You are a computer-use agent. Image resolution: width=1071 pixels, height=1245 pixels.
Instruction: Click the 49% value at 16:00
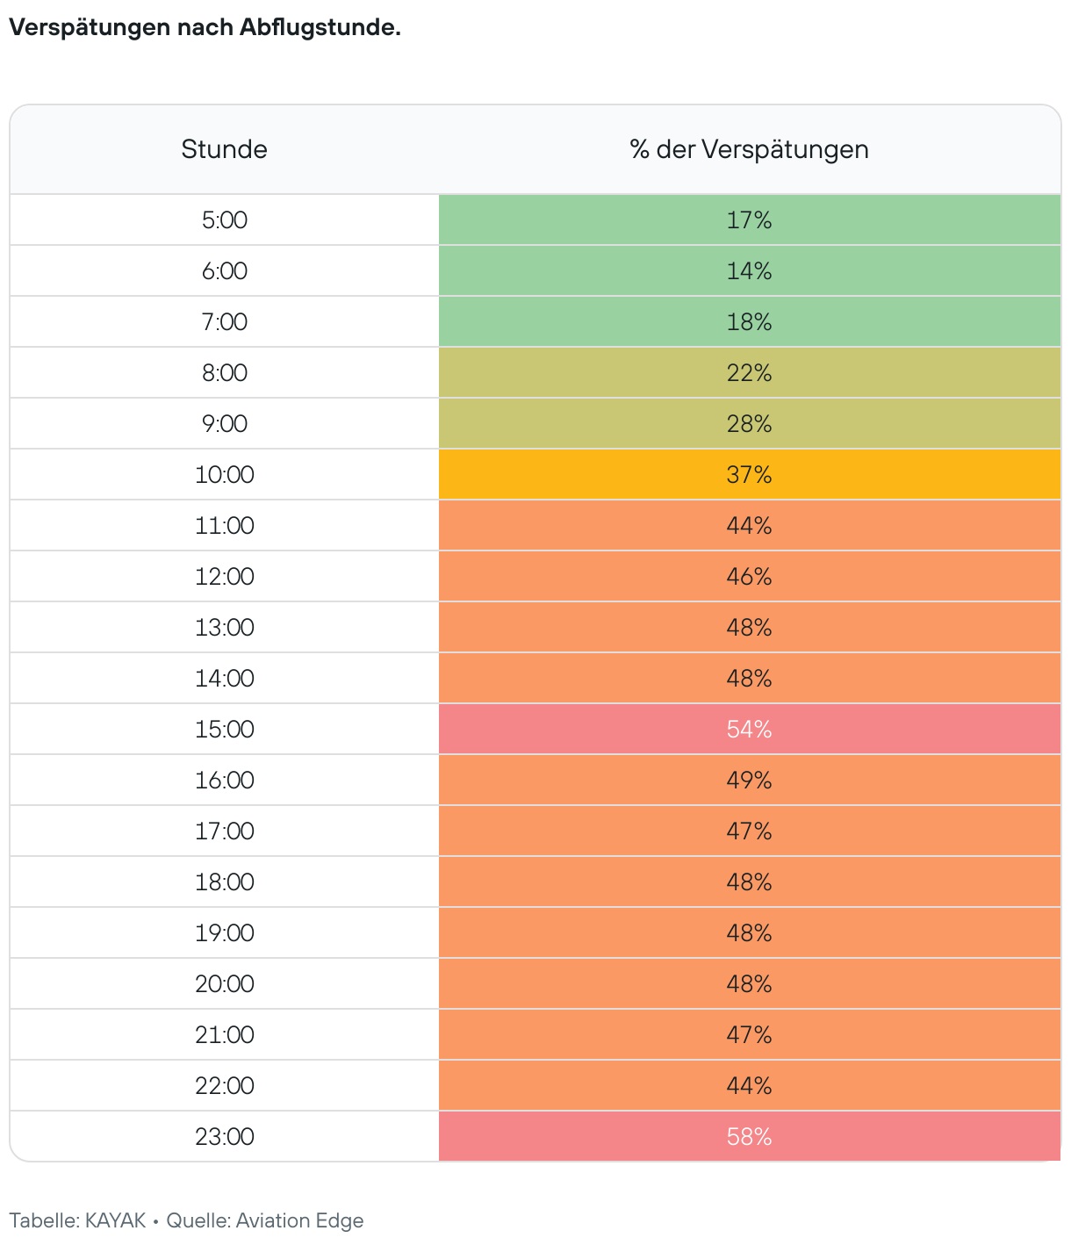(749, 780)
